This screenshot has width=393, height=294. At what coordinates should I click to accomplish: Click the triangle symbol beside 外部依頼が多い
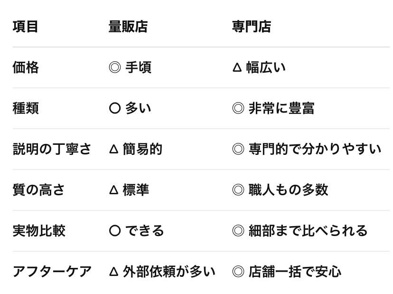point(113,272)
